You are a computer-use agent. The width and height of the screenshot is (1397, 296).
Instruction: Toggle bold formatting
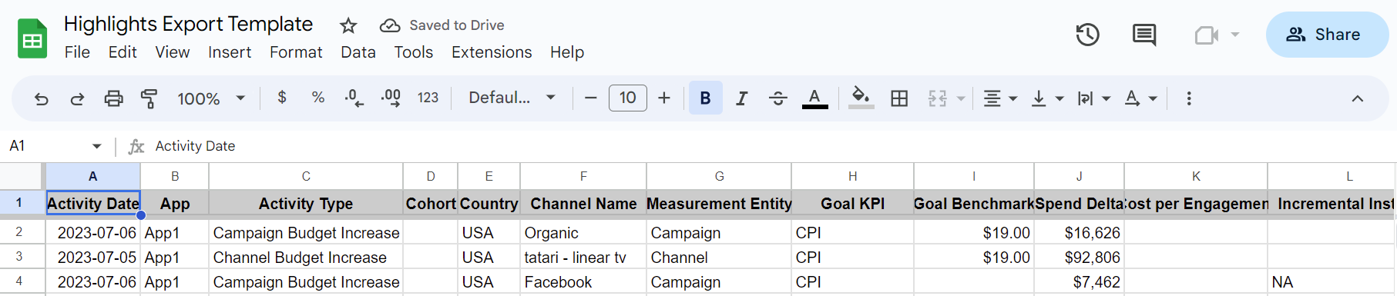tap(705, 98)
